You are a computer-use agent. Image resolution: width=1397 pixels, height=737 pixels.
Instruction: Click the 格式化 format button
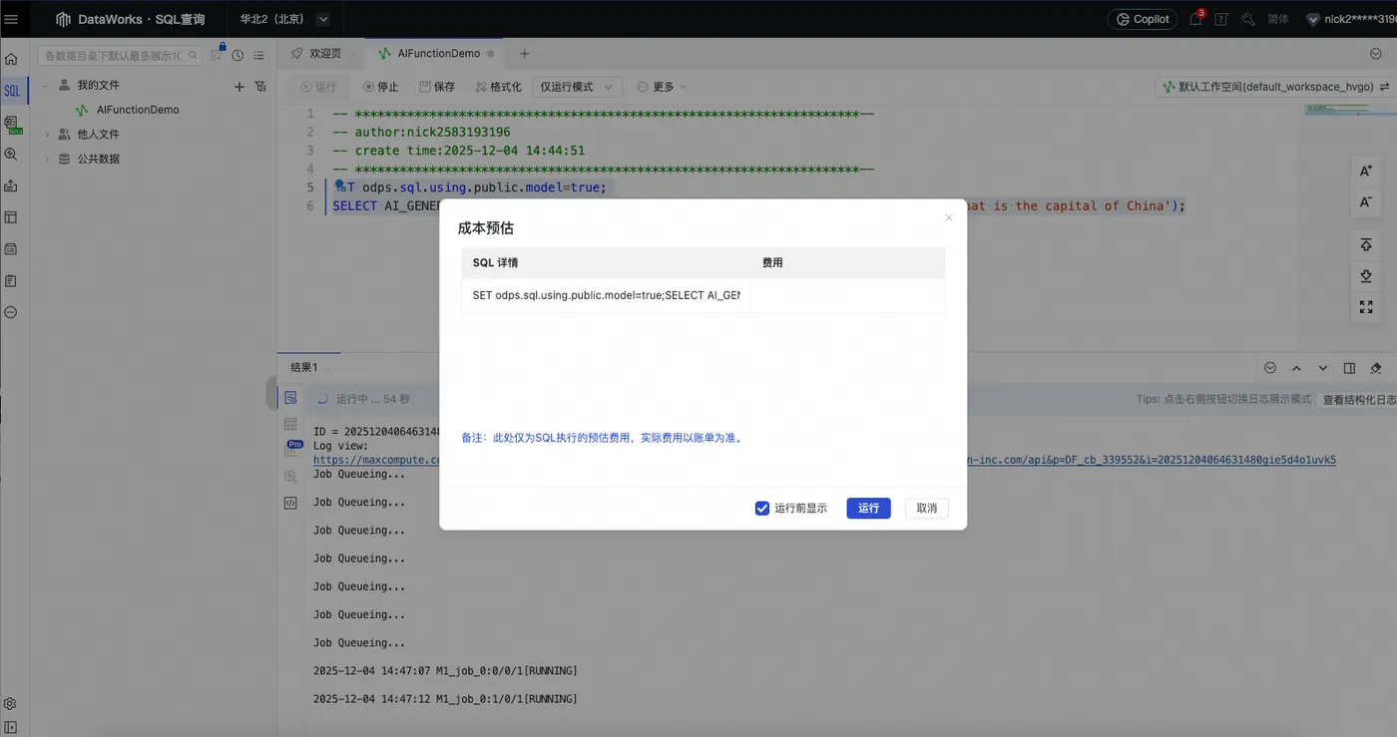pyautogui.click(x=498, y=87)
